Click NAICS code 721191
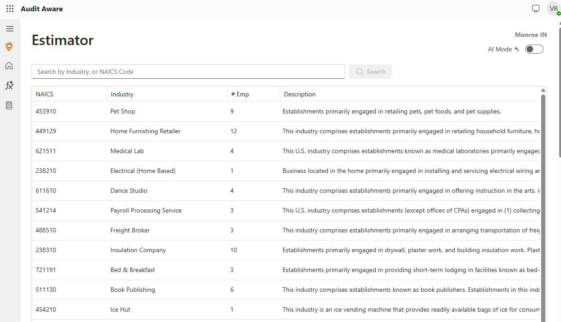 coord(46,270)
